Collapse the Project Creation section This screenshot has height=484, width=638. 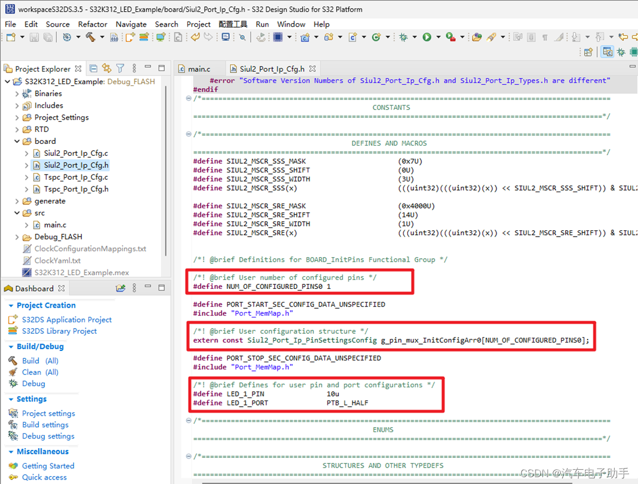(11, 305)
